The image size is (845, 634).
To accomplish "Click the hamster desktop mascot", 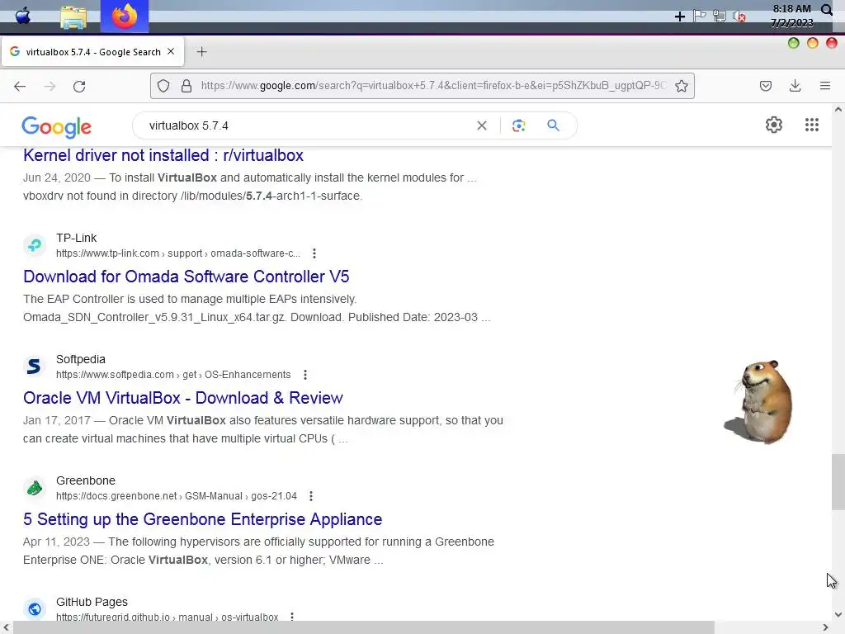I will coord(760,402).
